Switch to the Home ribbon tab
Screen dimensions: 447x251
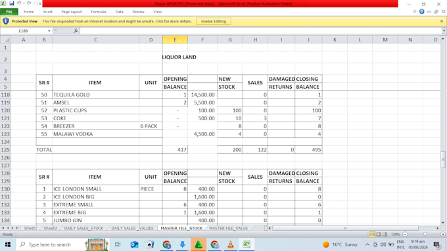[28, 12]
